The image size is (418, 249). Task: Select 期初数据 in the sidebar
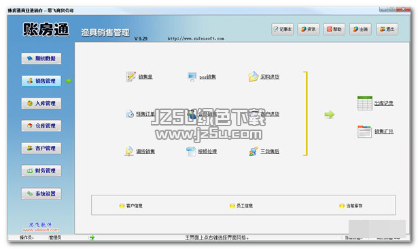pos(41,58)
